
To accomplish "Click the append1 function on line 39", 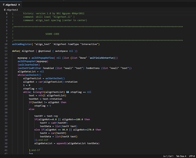I will tap(61, 143).
